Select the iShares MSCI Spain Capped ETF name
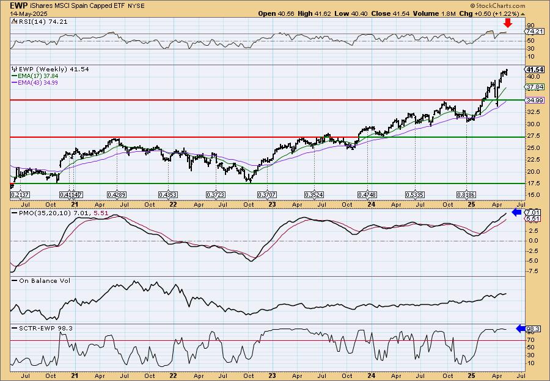Viewport: 550px width, 381px height. (77, 6)
